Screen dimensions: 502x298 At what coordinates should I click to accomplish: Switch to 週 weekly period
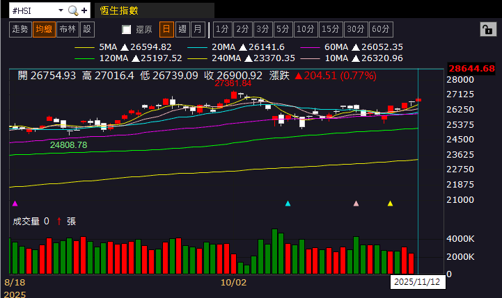[x=182, y=29]
